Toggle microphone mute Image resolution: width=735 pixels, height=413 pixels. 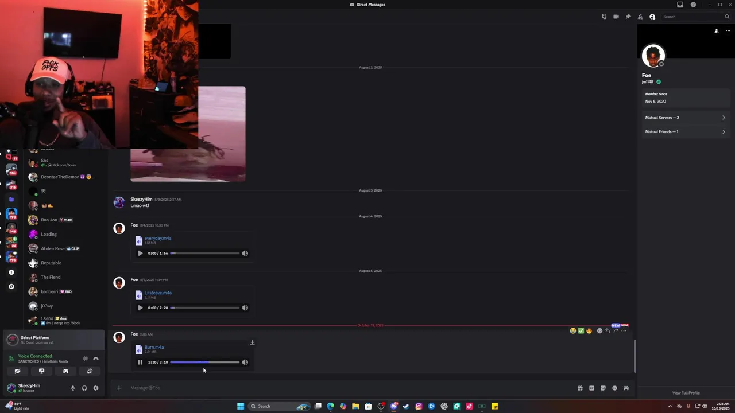click(73, 388)
